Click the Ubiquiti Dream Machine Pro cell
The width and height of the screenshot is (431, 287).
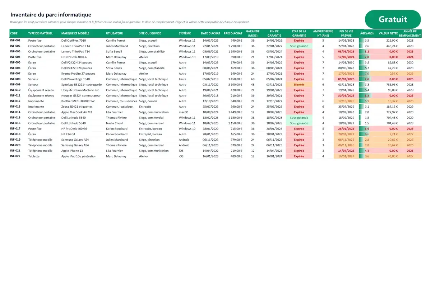[x=80, y=90]
